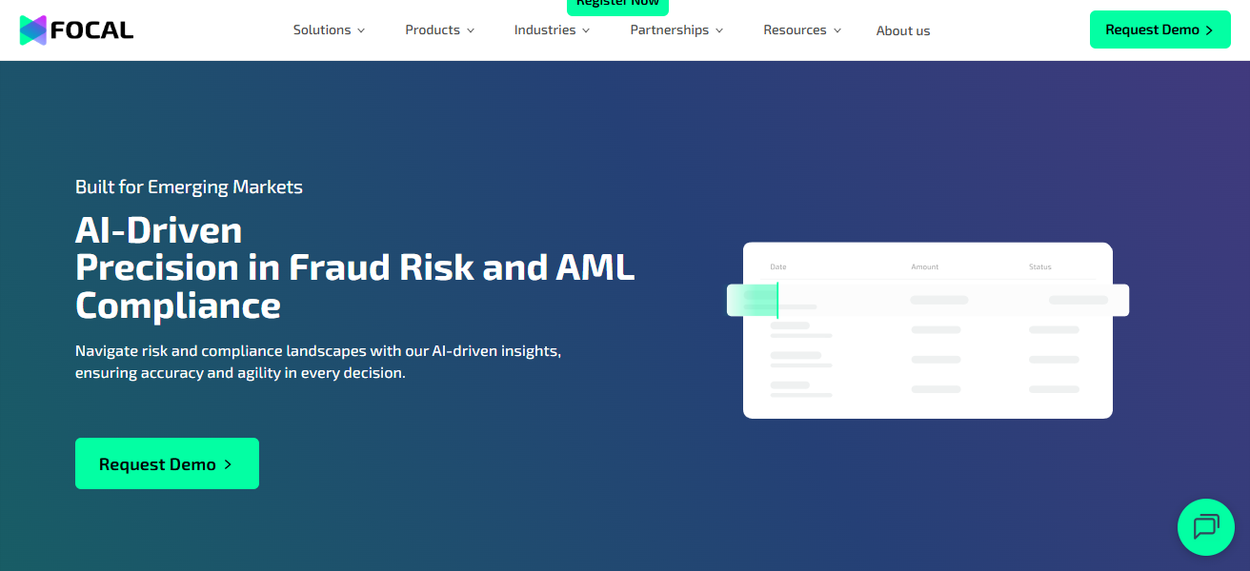Go to the About us page

(x=902, y=30)
